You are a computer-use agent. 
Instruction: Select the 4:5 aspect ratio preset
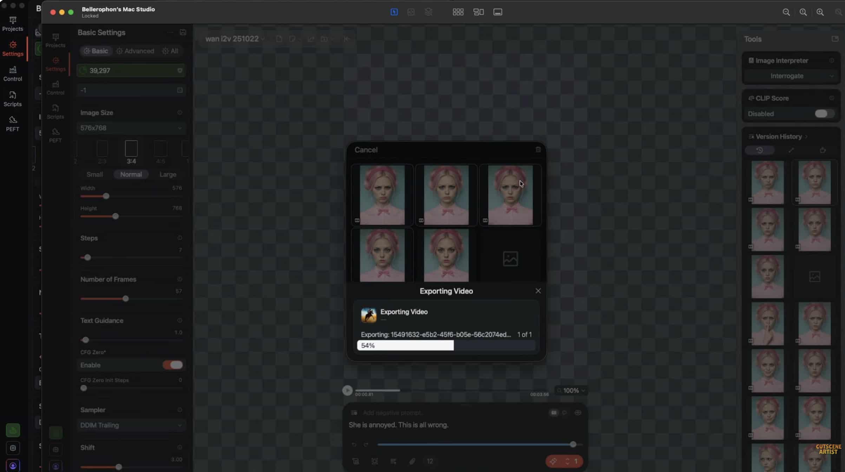pyautogui.click(x=161, y=152)
